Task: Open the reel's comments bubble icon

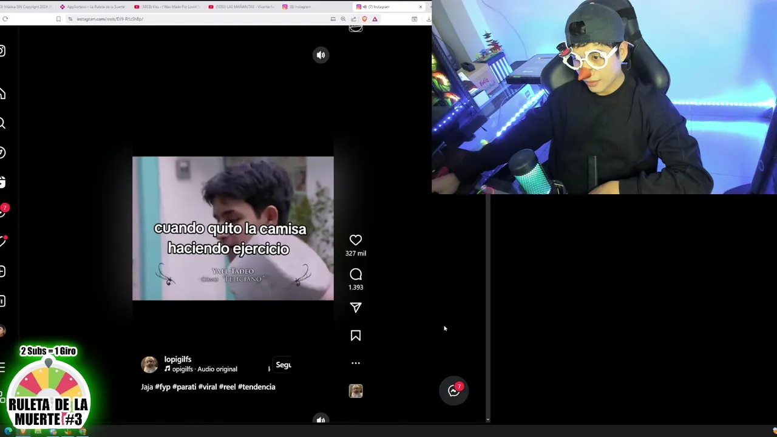Action: coord(356,274)
